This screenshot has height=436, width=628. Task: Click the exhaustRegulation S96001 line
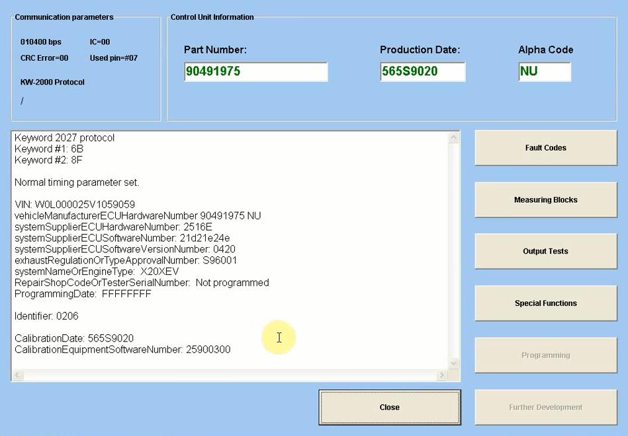tap(126, 260)
